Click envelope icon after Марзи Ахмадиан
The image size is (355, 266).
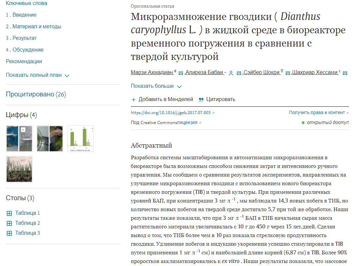pos(181,73)
